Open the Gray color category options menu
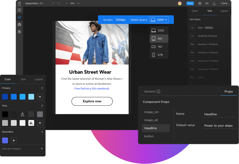Screen dimensions: 239x164 point(42,105)
